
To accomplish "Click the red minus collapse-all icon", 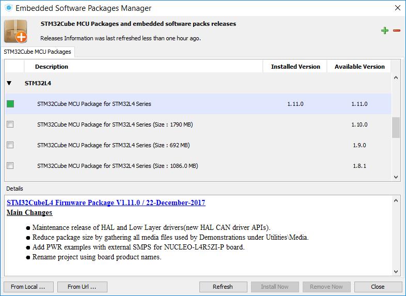I will point(396,30).
